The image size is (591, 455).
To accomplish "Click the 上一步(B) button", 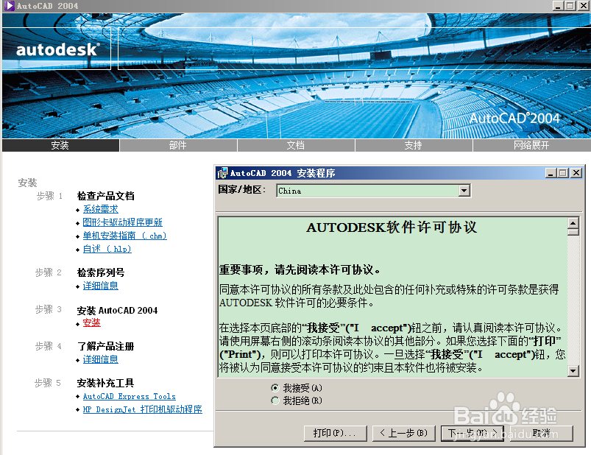I will click(x=404, y=433).
